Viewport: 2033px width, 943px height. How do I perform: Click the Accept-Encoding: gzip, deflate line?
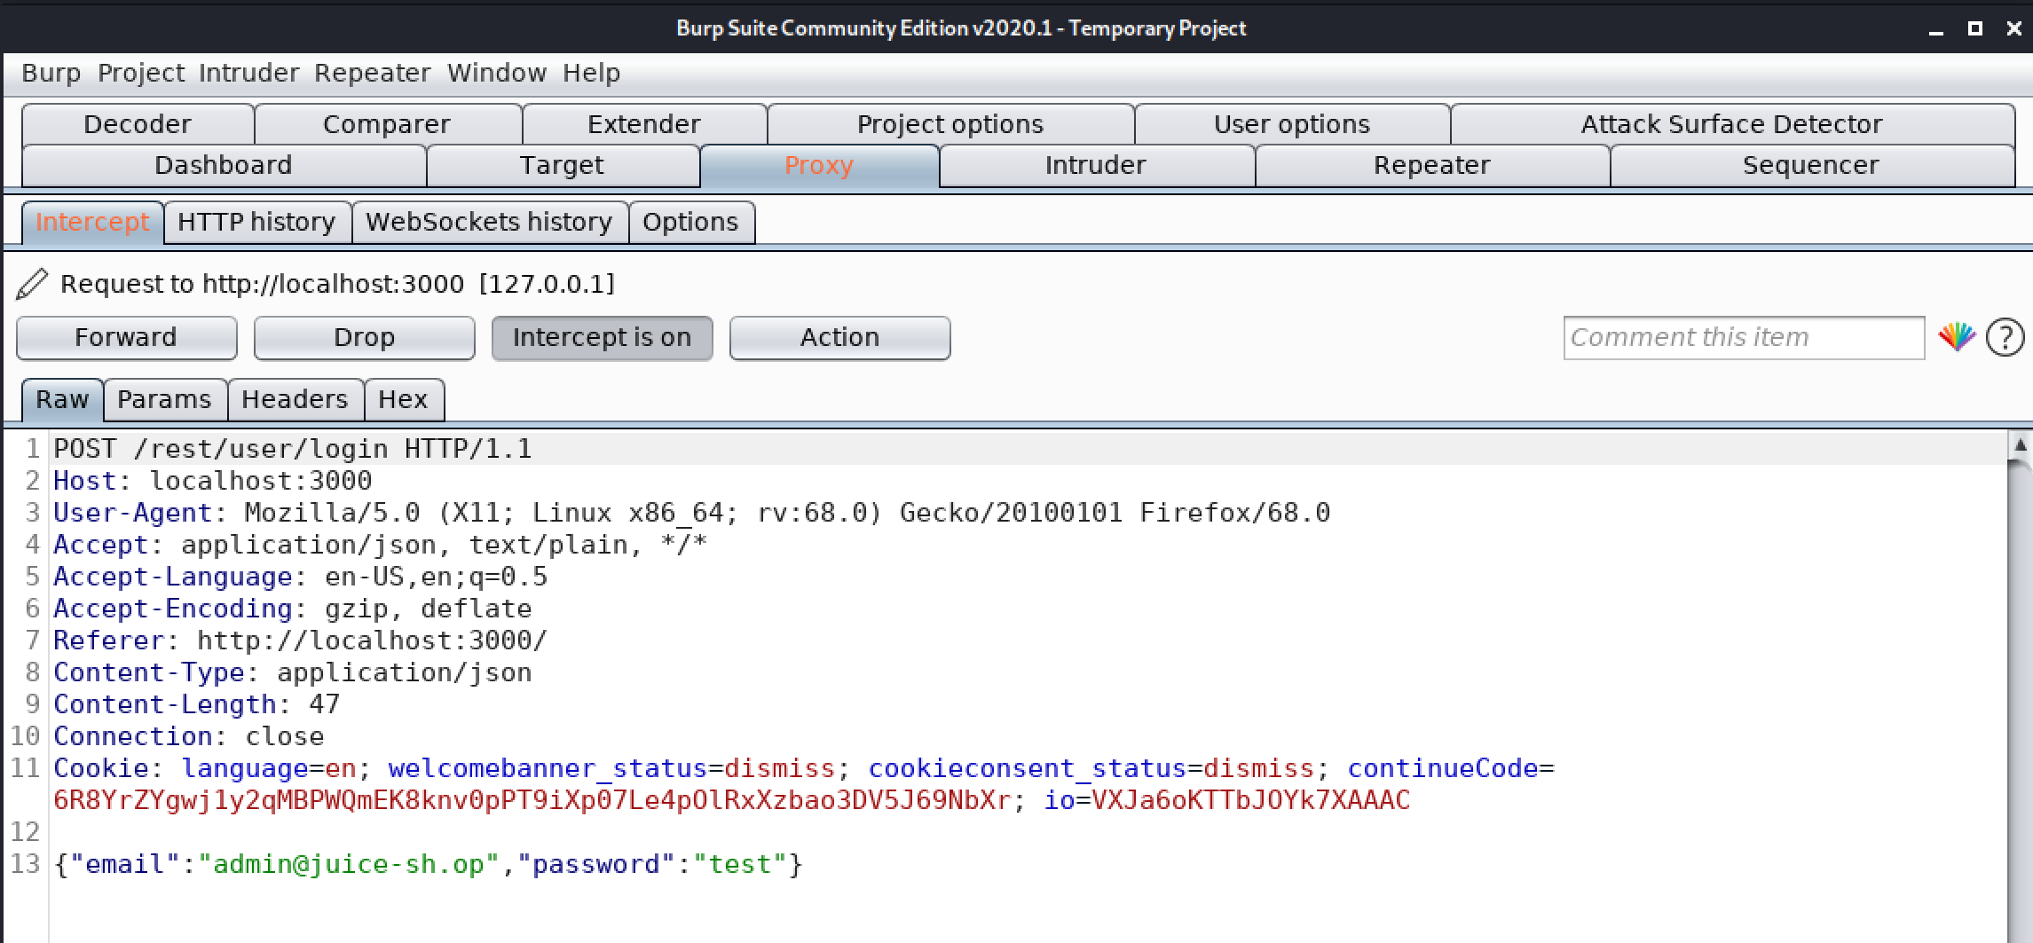293,609
